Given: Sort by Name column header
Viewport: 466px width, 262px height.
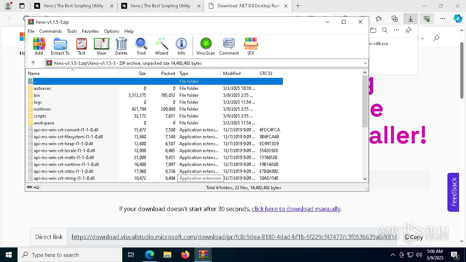Looking at the screenshot, I should [x=72, y=74].
